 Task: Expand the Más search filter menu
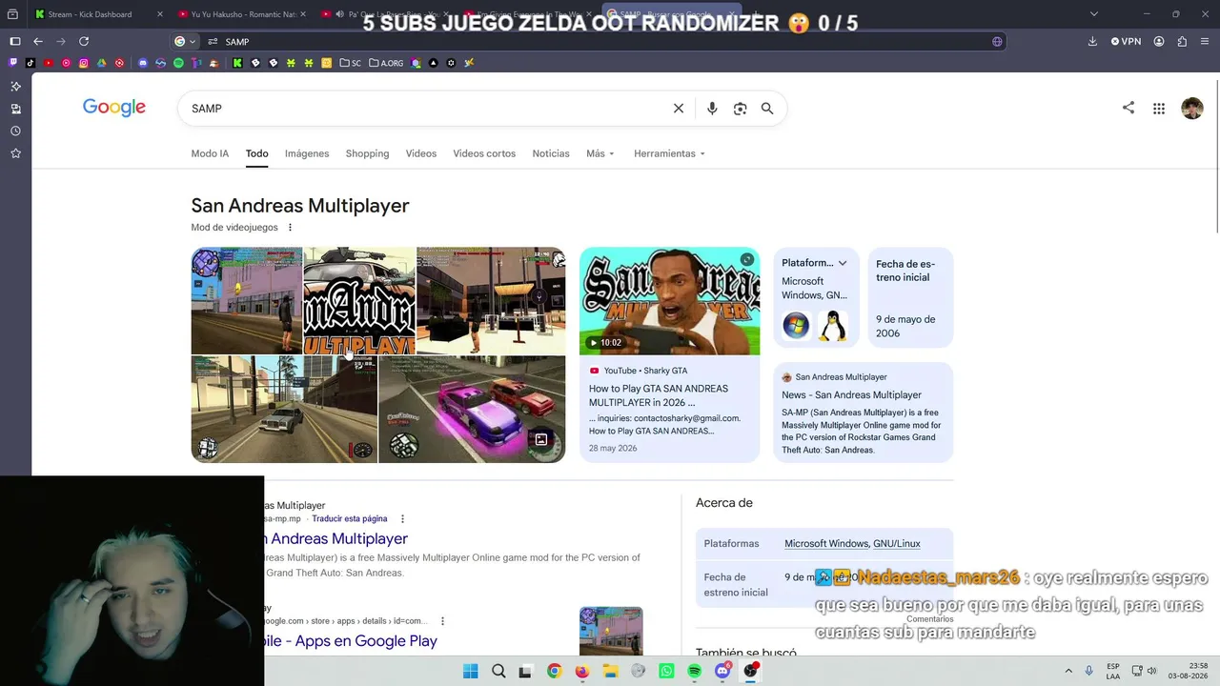[x=600, y=153]
